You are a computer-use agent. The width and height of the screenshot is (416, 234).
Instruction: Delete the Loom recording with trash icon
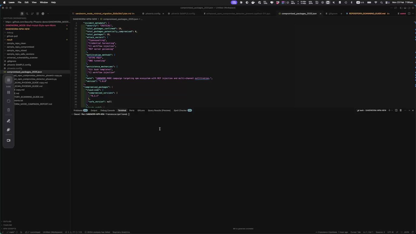point(8,110)
